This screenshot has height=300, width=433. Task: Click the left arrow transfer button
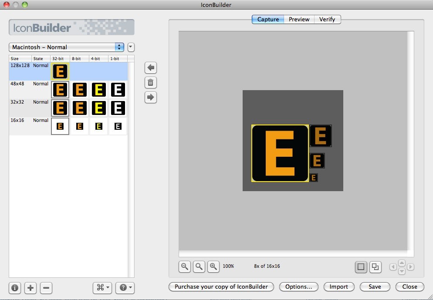coord(151,67)
